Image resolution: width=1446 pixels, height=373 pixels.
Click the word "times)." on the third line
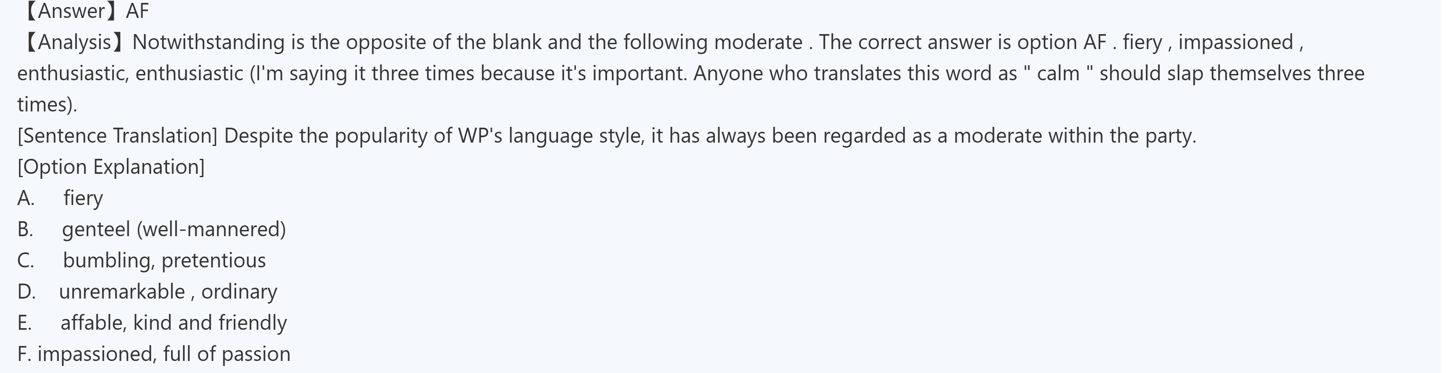47,105
